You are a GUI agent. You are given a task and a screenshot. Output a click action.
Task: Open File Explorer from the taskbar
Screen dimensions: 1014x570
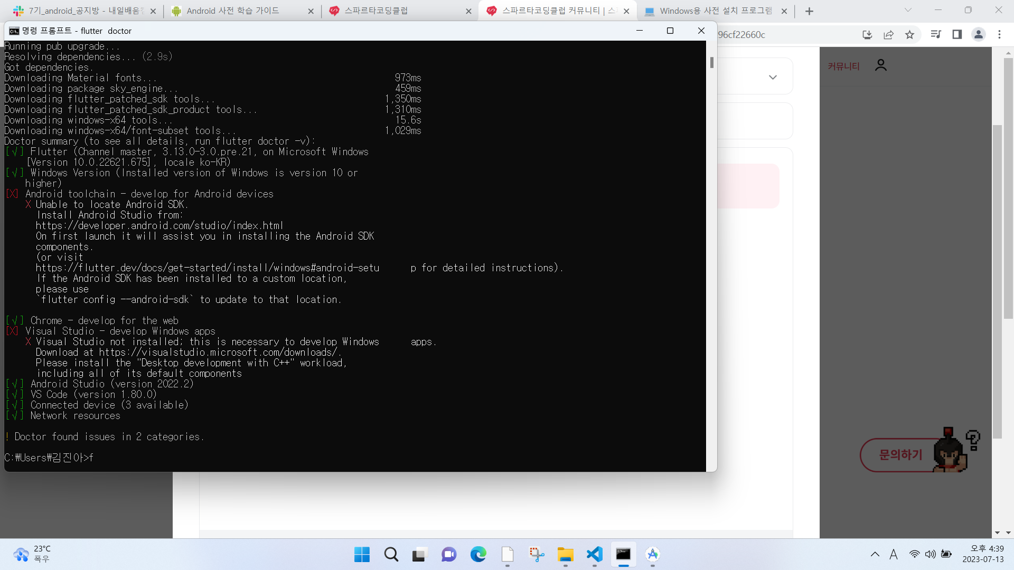pos(565,554)
